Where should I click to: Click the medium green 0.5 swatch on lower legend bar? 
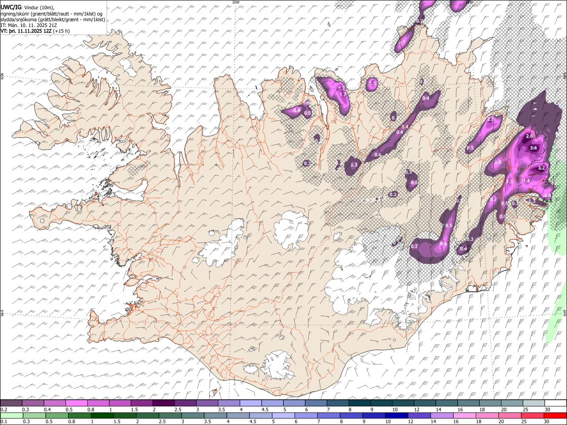click(57, 415)
